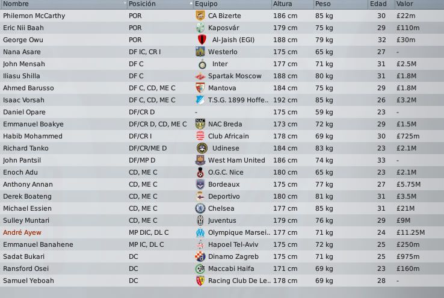Open the Racing Club De Lens team link
Screen dimensions: 444x298
pos(236,281)
